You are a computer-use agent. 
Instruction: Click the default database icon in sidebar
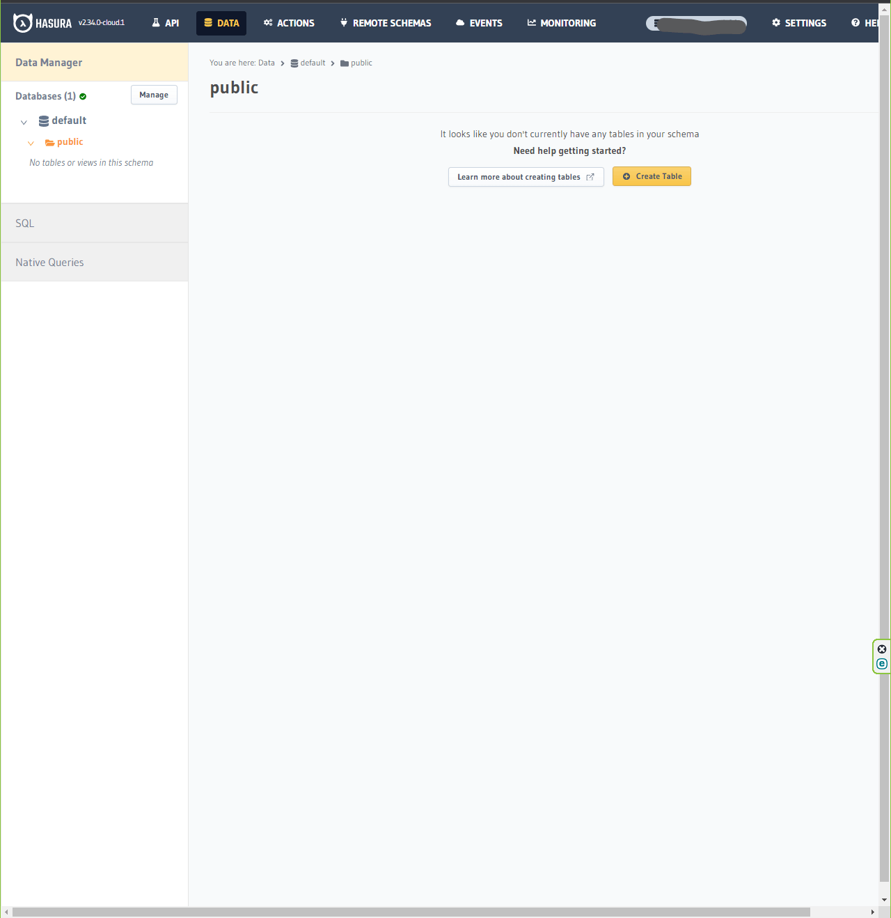pyautogui.click(x=44, y=121)
